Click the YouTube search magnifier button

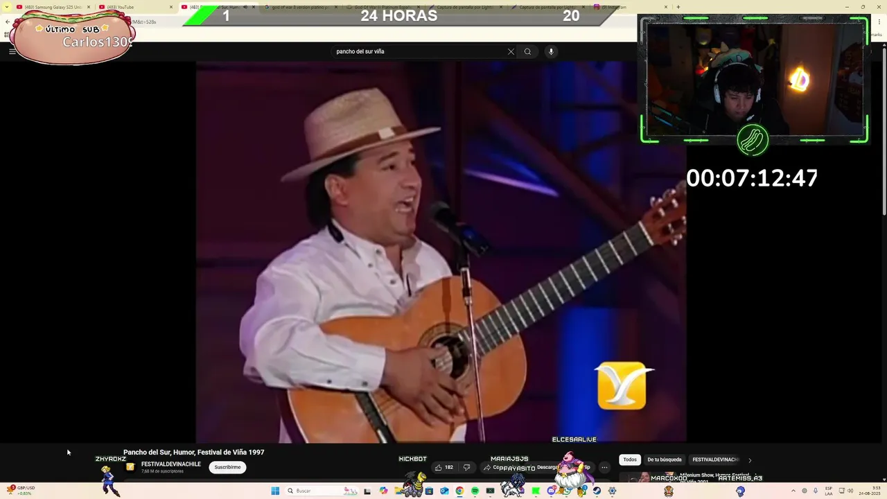(x=527, y=51)
